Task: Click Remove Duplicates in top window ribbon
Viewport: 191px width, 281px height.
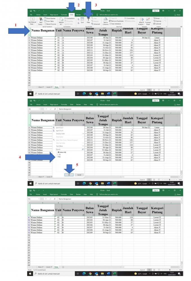Action: [116, 21]
